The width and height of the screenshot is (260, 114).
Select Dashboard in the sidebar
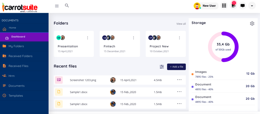point(18,37)
